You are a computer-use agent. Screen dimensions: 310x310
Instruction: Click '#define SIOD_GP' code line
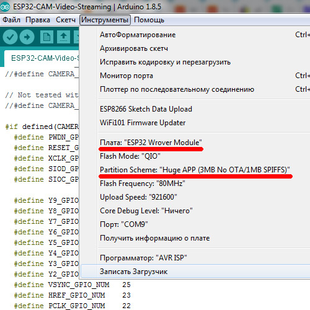click(46, 169)
